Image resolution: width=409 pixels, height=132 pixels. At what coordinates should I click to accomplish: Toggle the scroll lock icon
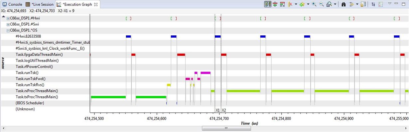tap(363, 4)
